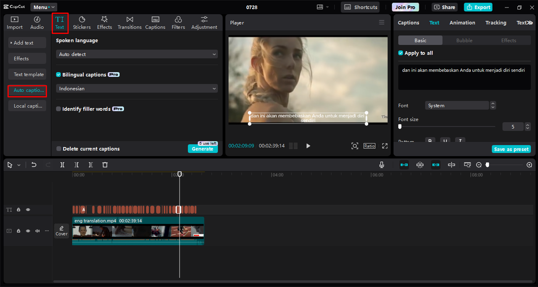Expand Add text in sidebar
The width and height of the screenshot is (538, 287).
(27, 43)
